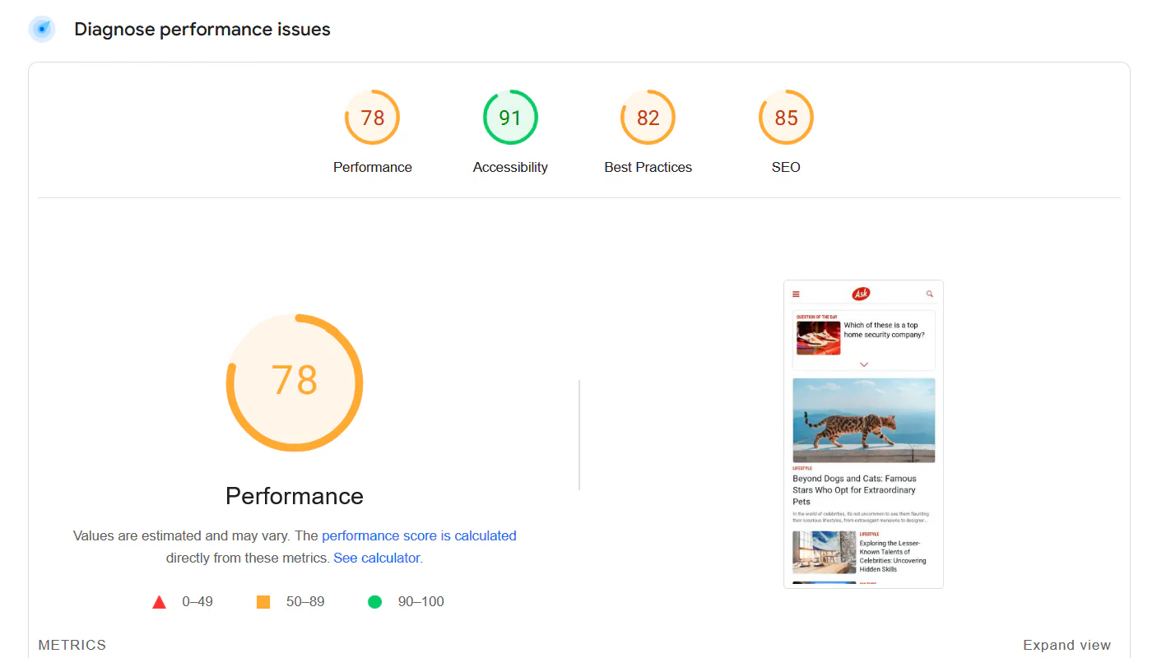This screenshot has height=658, width=1157.
Task: Click the hamburger menu icon in page preview
Action: tap(796, 294)
